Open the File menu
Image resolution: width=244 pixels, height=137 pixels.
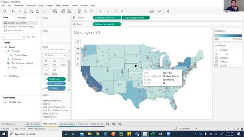point(3,5)
